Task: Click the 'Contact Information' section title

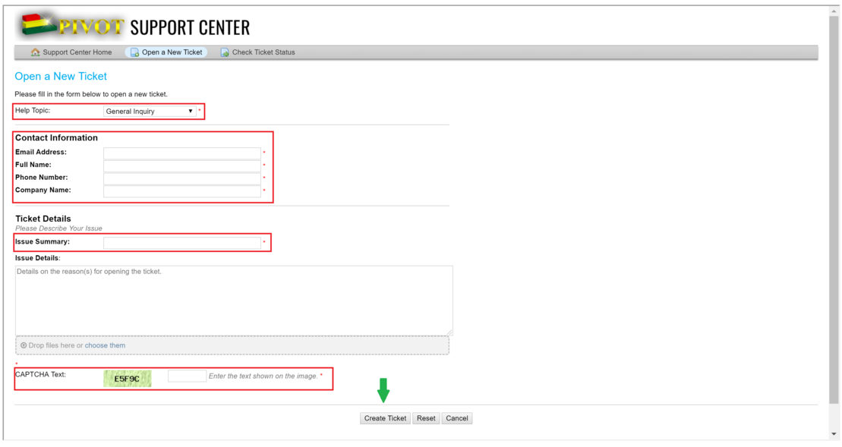Action: pyautogui.click(x=56, y=138)
